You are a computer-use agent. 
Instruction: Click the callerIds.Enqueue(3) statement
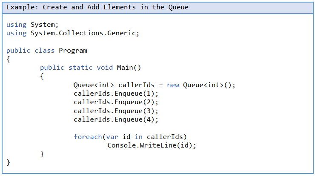coord(116,111)
